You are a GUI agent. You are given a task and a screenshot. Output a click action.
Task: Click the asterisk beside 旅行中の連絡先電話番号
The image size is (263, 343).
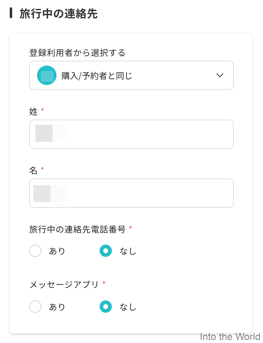131,228
